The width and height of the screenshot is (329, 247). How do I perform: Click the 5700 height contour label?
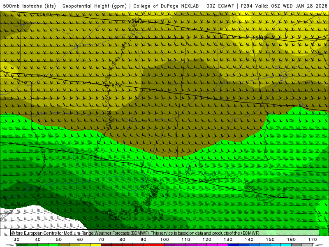[117, 86]
